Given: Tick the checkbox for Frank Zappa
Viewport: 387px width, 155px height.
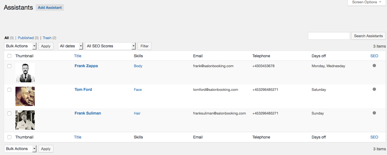Looking at the screenshot, I should pyautogui.click(x=9, y=66).
